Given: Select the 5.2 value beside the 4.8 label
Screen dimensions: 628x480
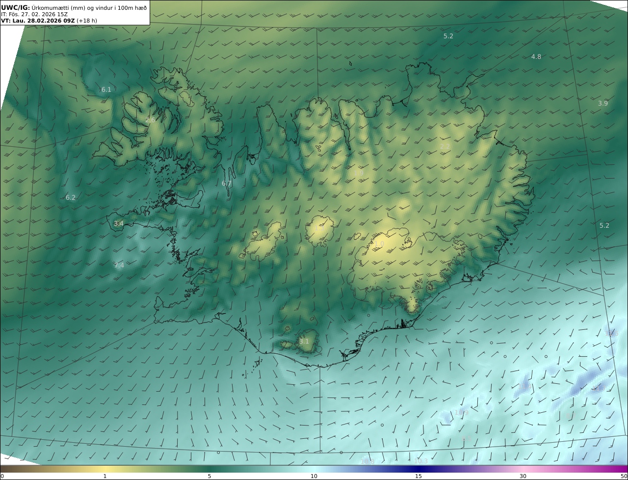Looking at the screenshot, I should [x=448, y=36].
